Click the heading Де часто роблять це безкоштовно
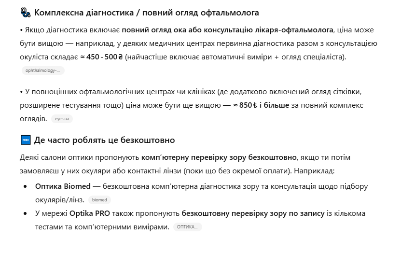Screen dimensions: 401x254 point(104,140)
